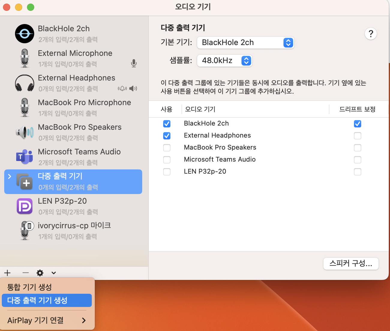Uncheck use for BlackHole 2ch

[x=167, y=124]
